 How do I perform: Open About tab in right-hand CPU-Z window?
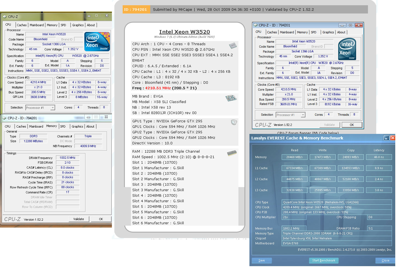click(x=341, y=32)
